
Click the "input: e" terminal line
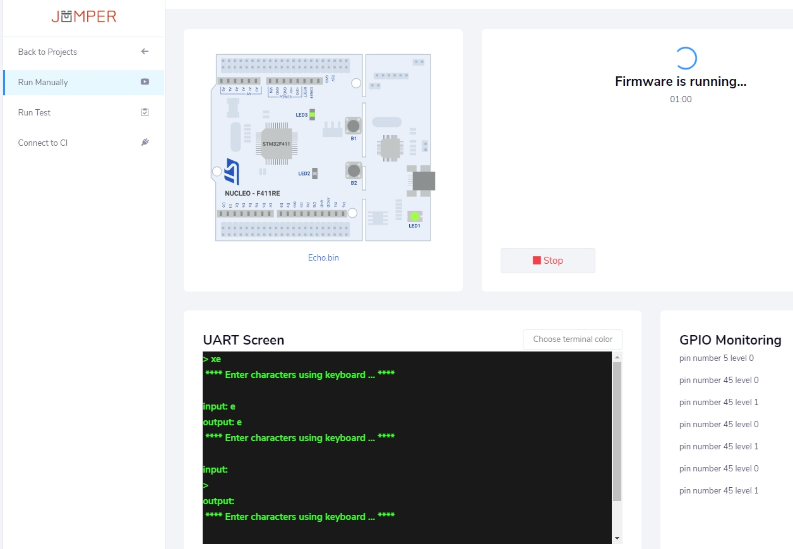(x=219, y=406)
